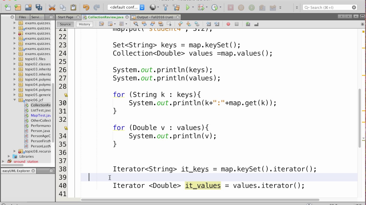Viewport: 366px width, 205px height.
Task: Click the Copy icon
Action: 63,7
